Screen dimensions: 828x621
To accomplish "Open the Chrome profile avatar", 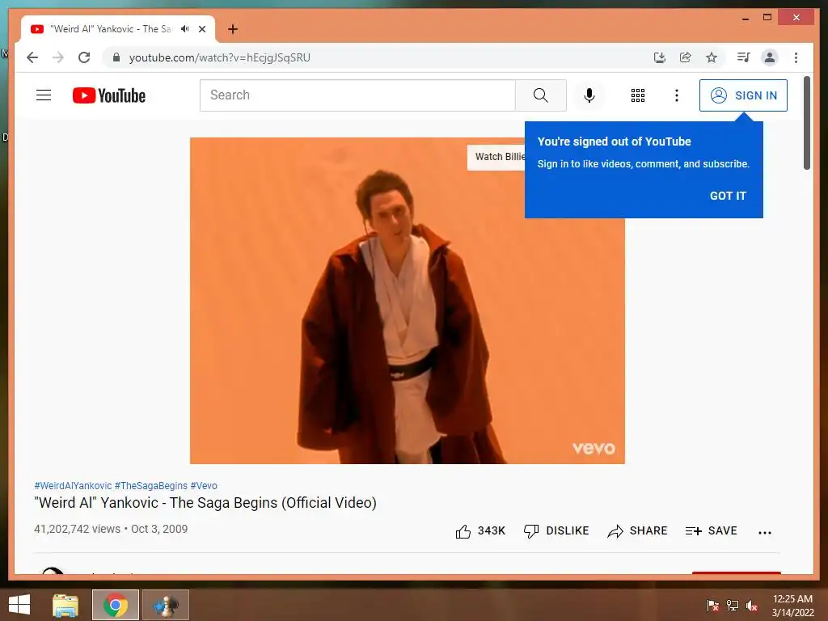I will [x=770, y=57].
